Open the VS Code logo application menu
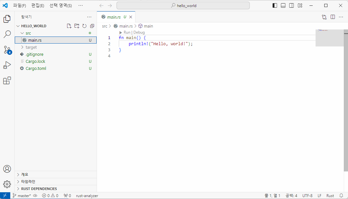 5,5
